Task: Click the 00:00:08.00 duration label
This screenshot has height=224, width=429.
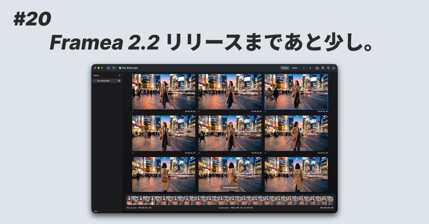Action: coord(326,208)
